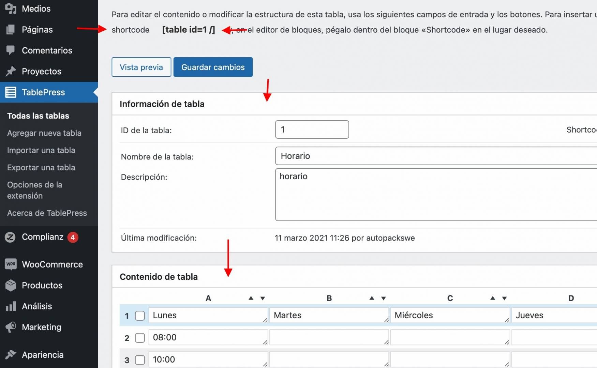Click cell D1 containing Jueves

pos(554,315)
